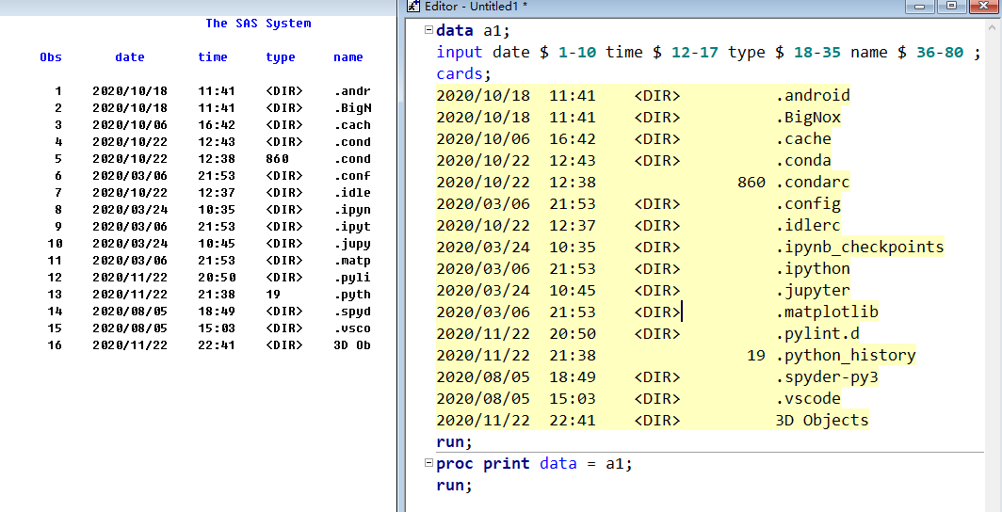Place cursor on column range 1-10
1002x512 pixels.
click(x=577, y=53)
